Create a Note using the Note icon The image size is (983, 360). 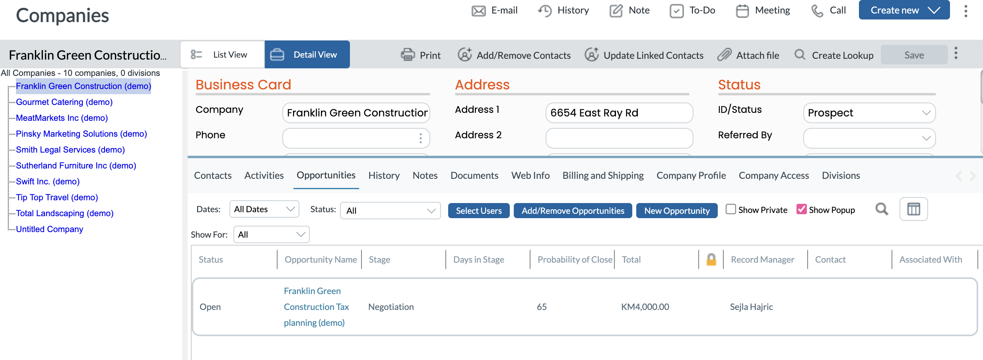pyautogui.click(x=616, y=10)
